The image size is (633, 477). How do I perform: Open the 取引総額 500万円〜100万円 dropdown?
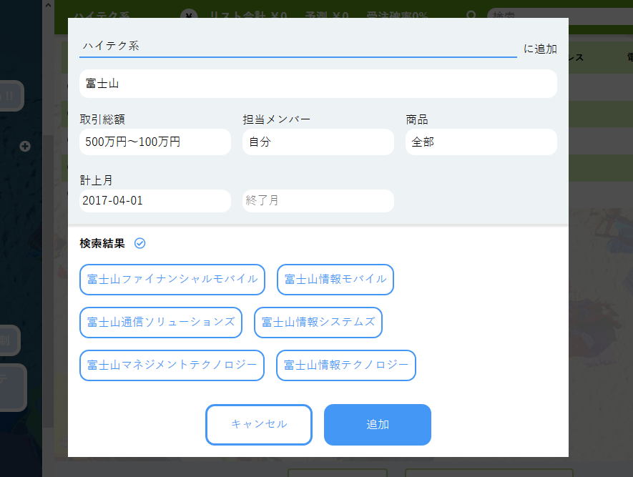point(155,142)
